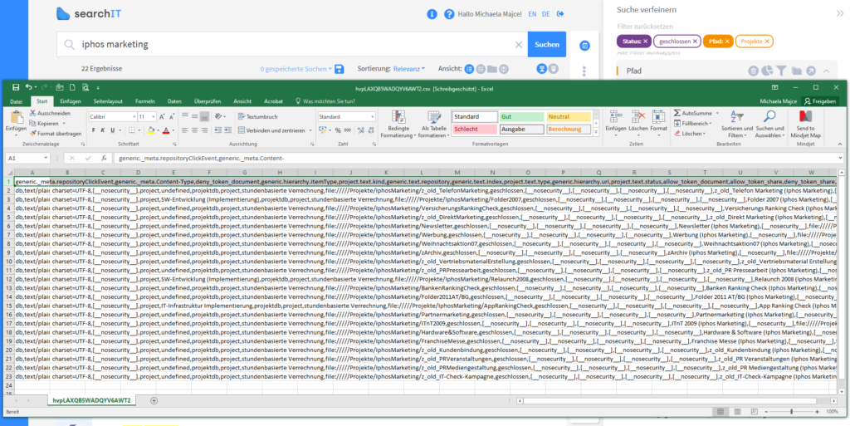The width and height of the screenshot is (850, 426).
Task: Switch to the Ansicht tab
Action: [242, 101]
